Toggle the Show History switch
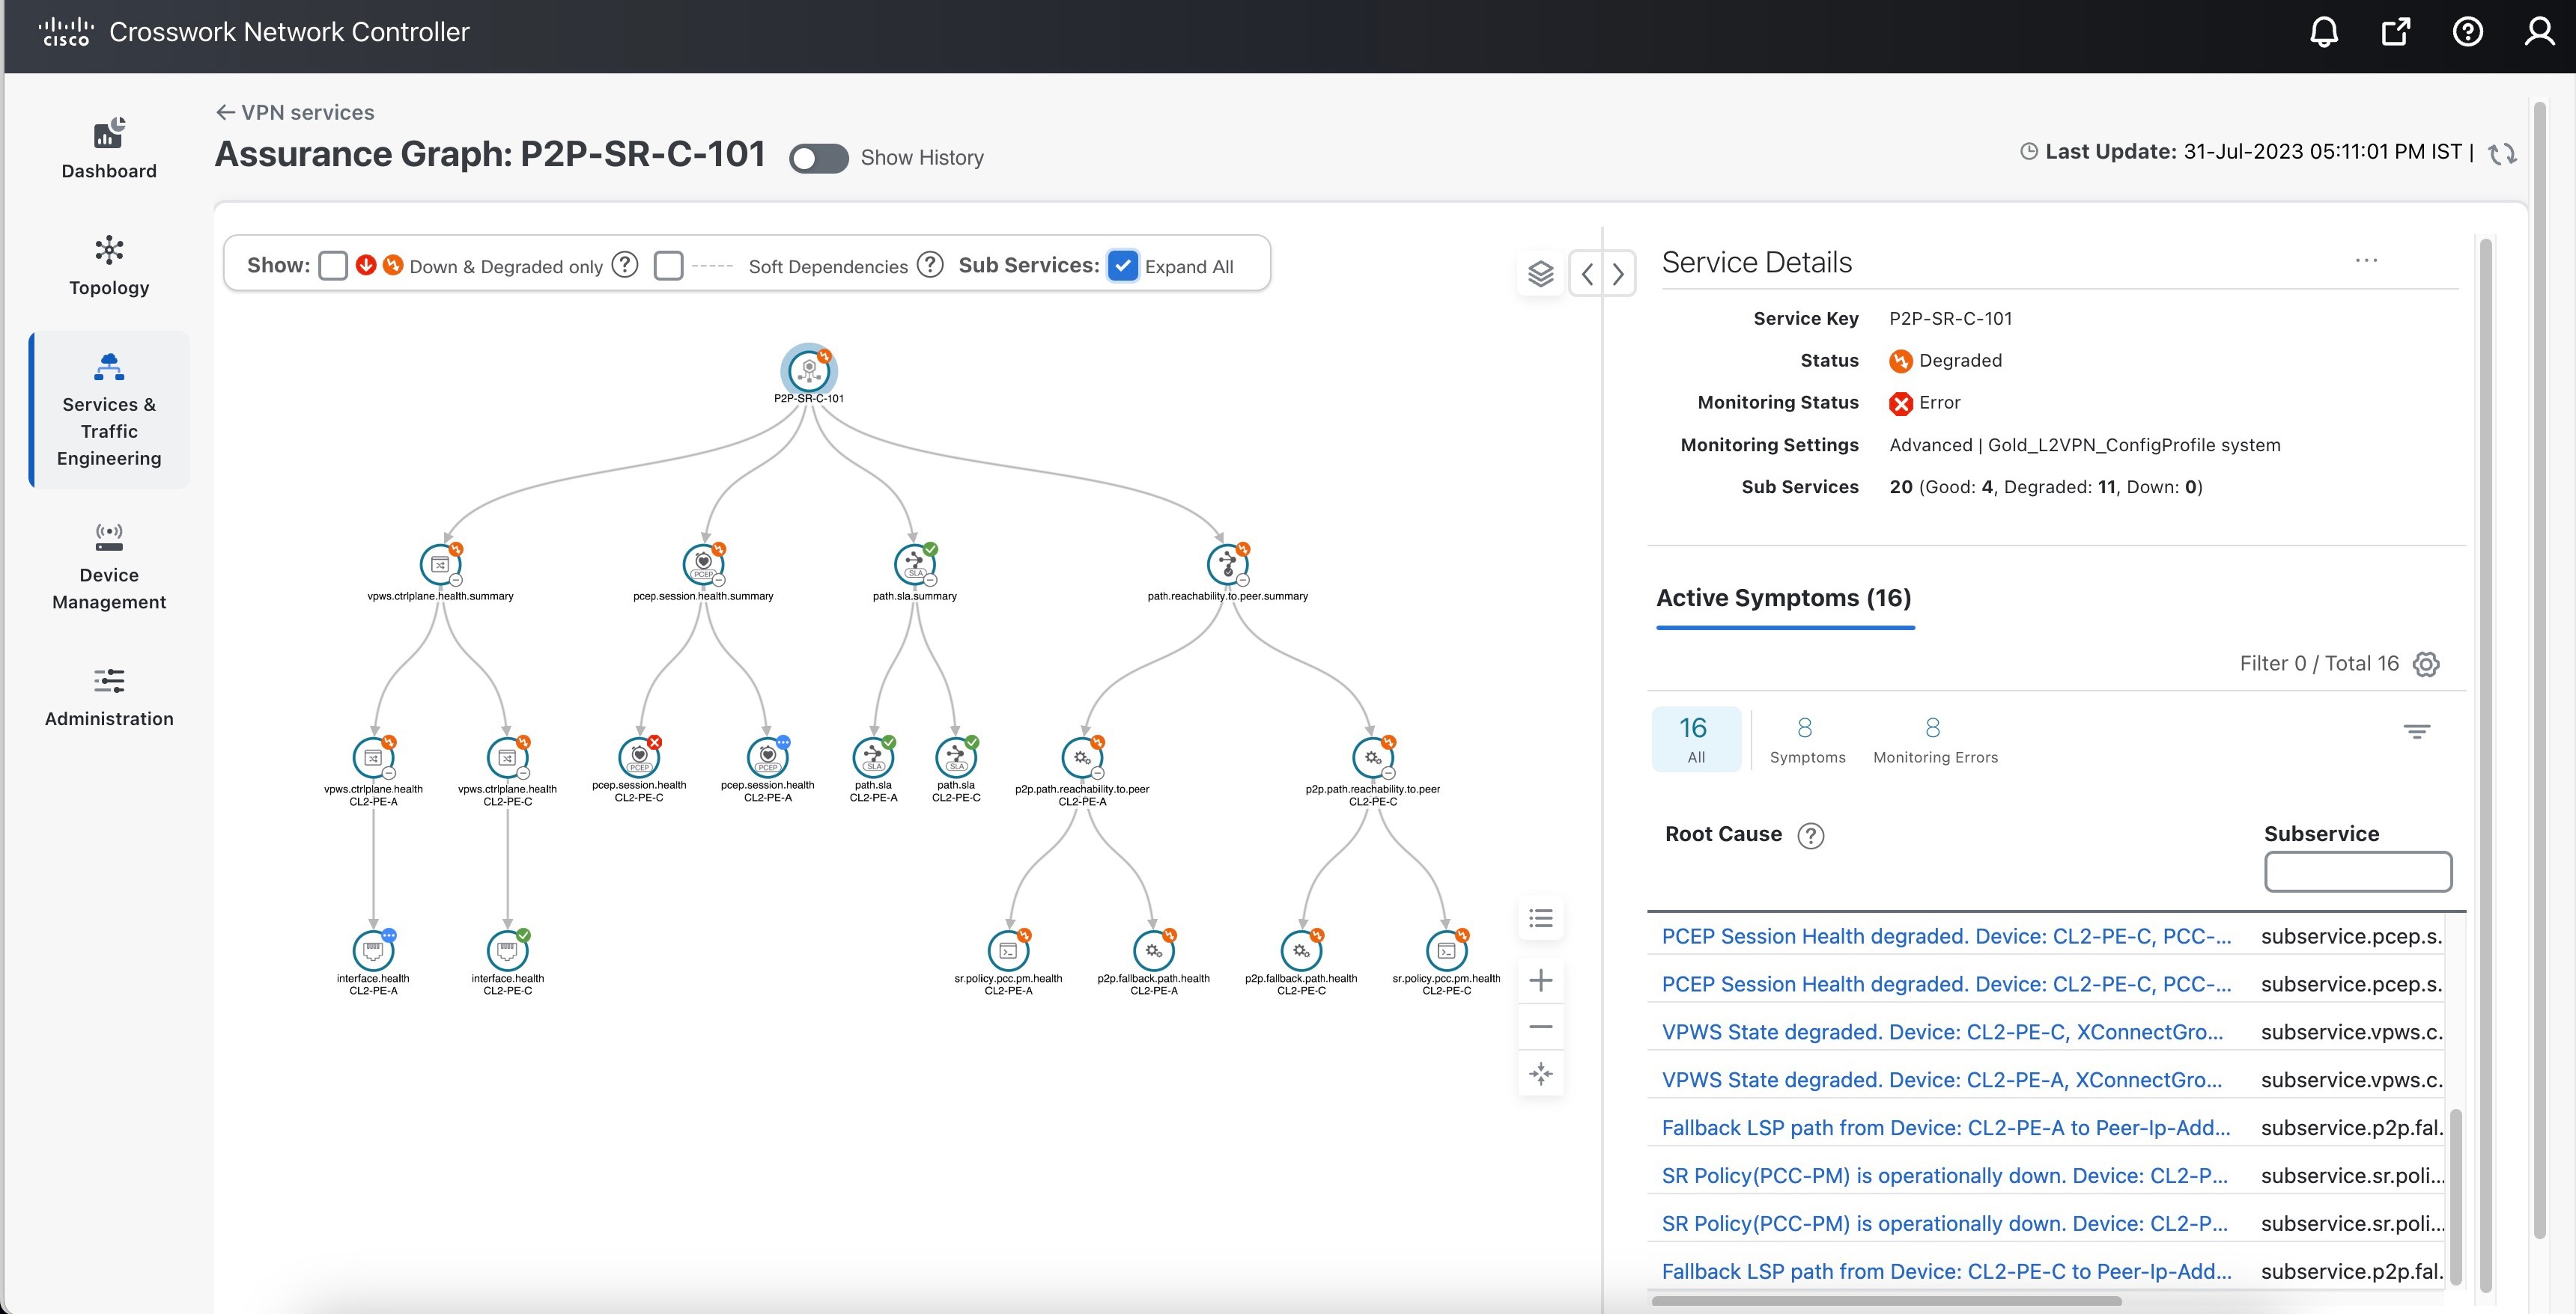 point(818,158)
